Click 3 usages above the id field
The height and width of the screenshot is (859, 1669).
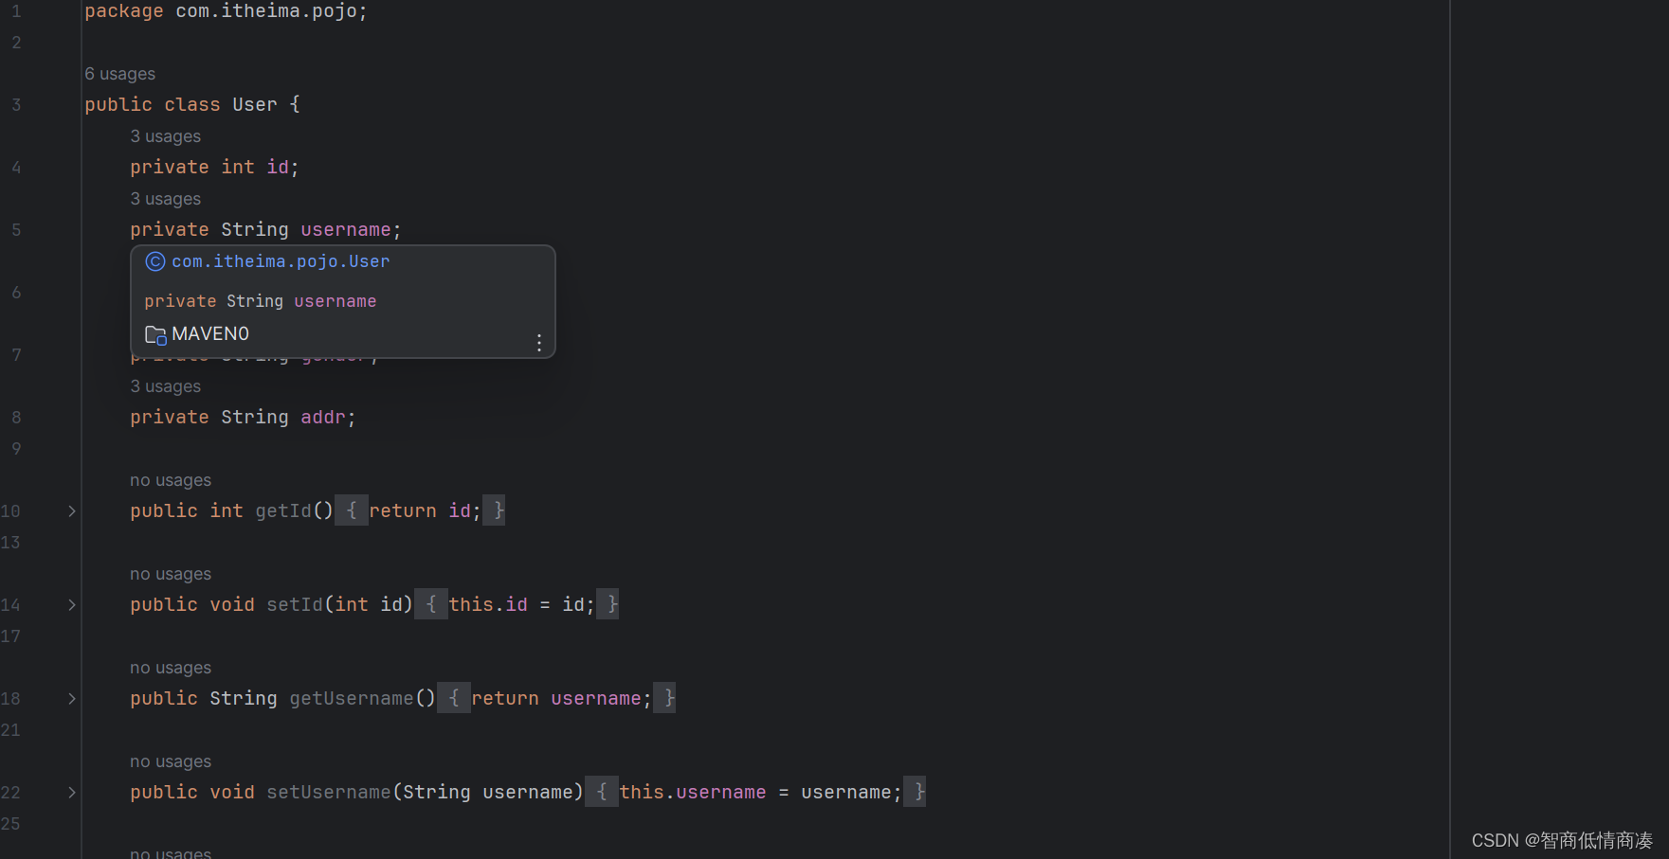165,135
